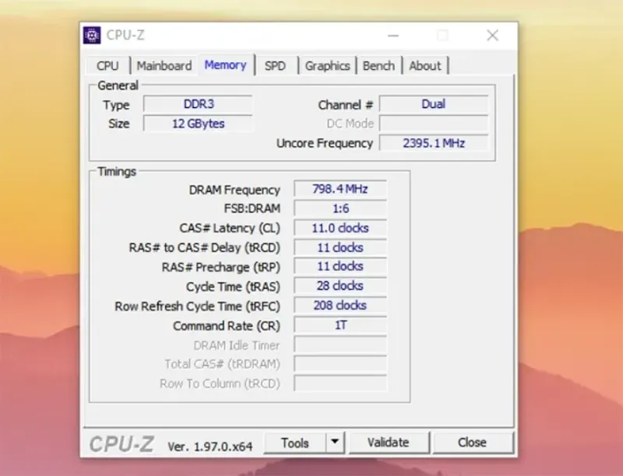This screenshot has height=476, width=623.
Task: Click the empty Total CAS# (tRDRAM) field
Action: [340, 364]
